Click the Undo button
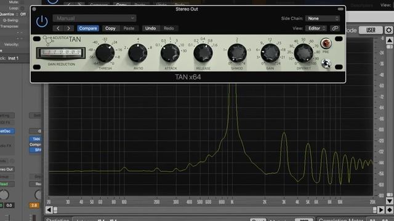Viewport: 394px width, 221px height. pyautogui.click(x=150, y=28)
